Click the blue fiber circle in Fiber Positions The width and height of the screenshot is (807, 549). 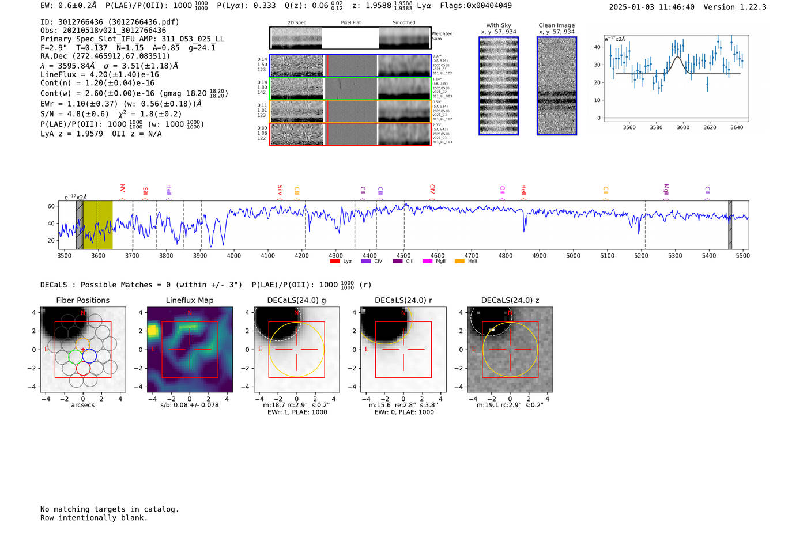(x=89, y=356)
